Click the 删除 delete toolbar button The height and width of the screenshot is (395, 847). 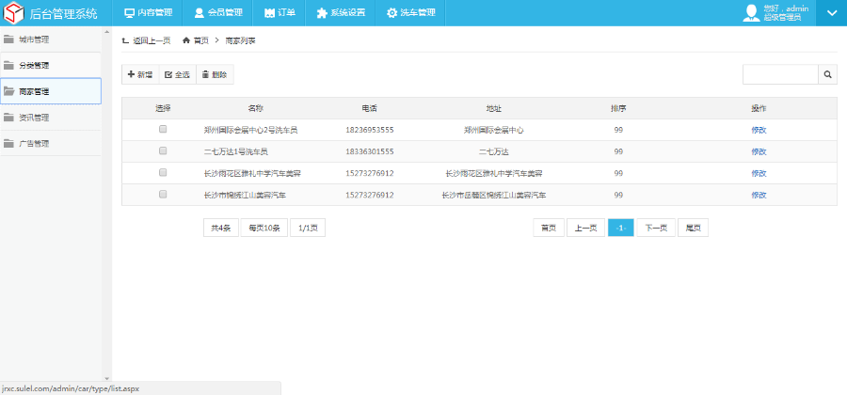click(214, 74)
